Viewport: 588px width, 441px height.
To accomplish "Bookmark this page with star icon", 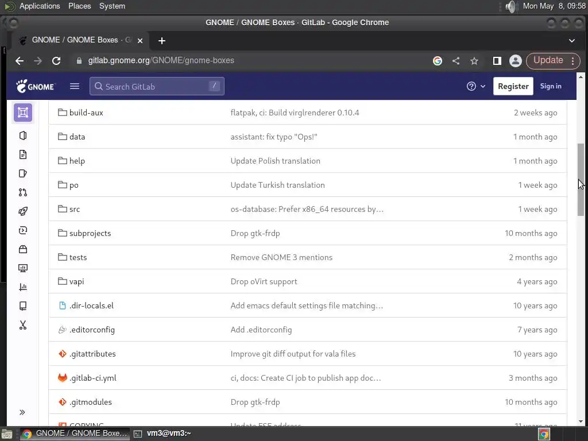I will [x=474, y=61].
